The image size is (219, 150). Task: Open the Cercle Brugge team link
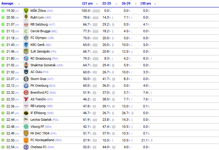click(40, 31)
